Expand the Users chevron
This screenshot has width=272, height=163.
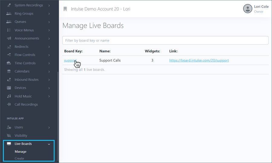[x=49, y=128]
